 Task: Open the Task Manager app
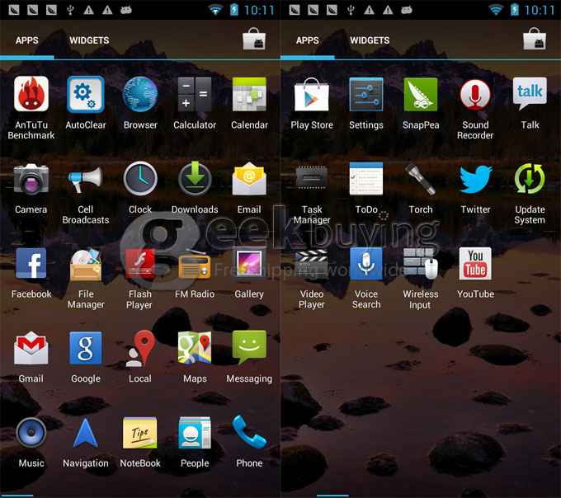(312, 177)
